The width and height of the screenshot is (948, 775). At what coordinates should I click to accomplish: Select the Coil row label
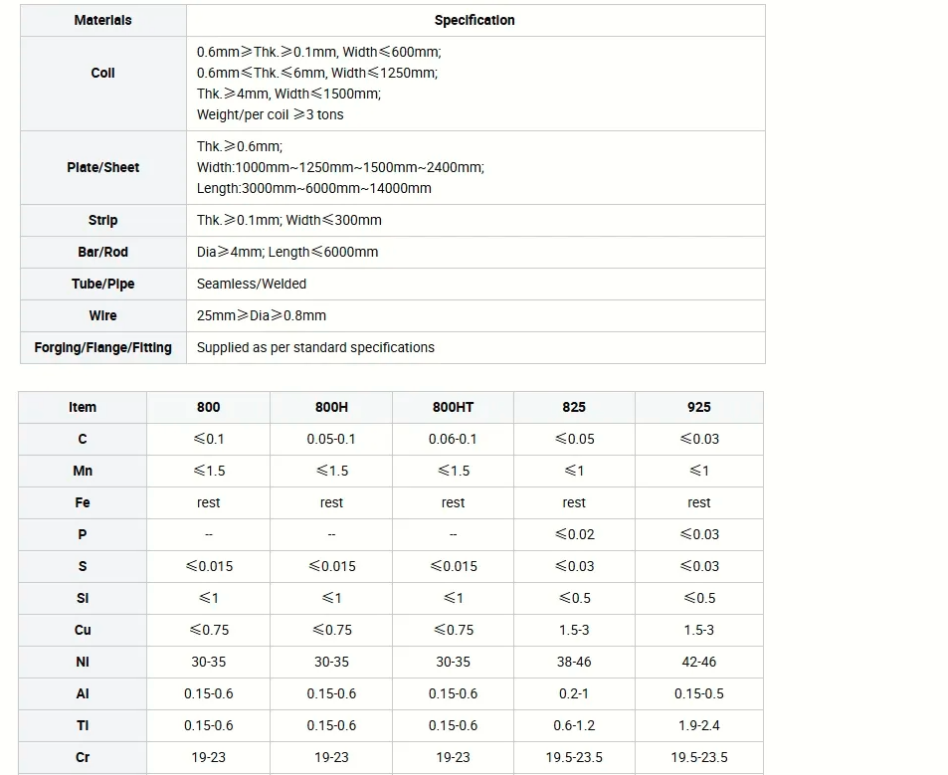(102, 73)
